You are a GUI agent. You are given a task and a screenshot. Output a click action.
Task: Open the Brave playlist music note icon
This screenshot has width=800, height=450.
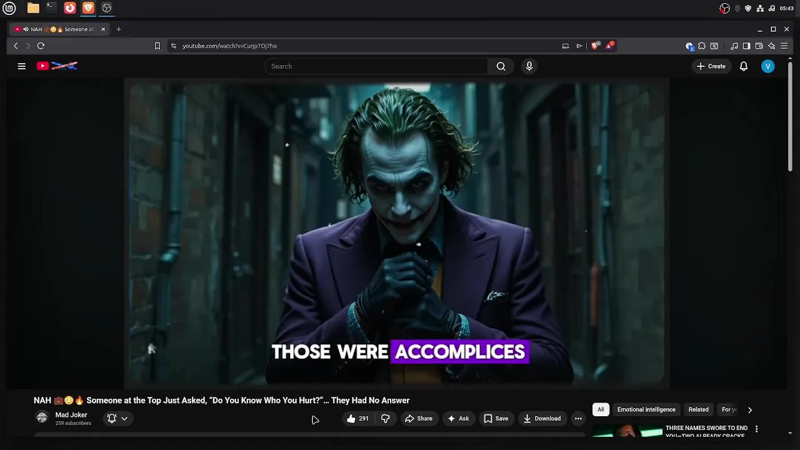point(734,46)
